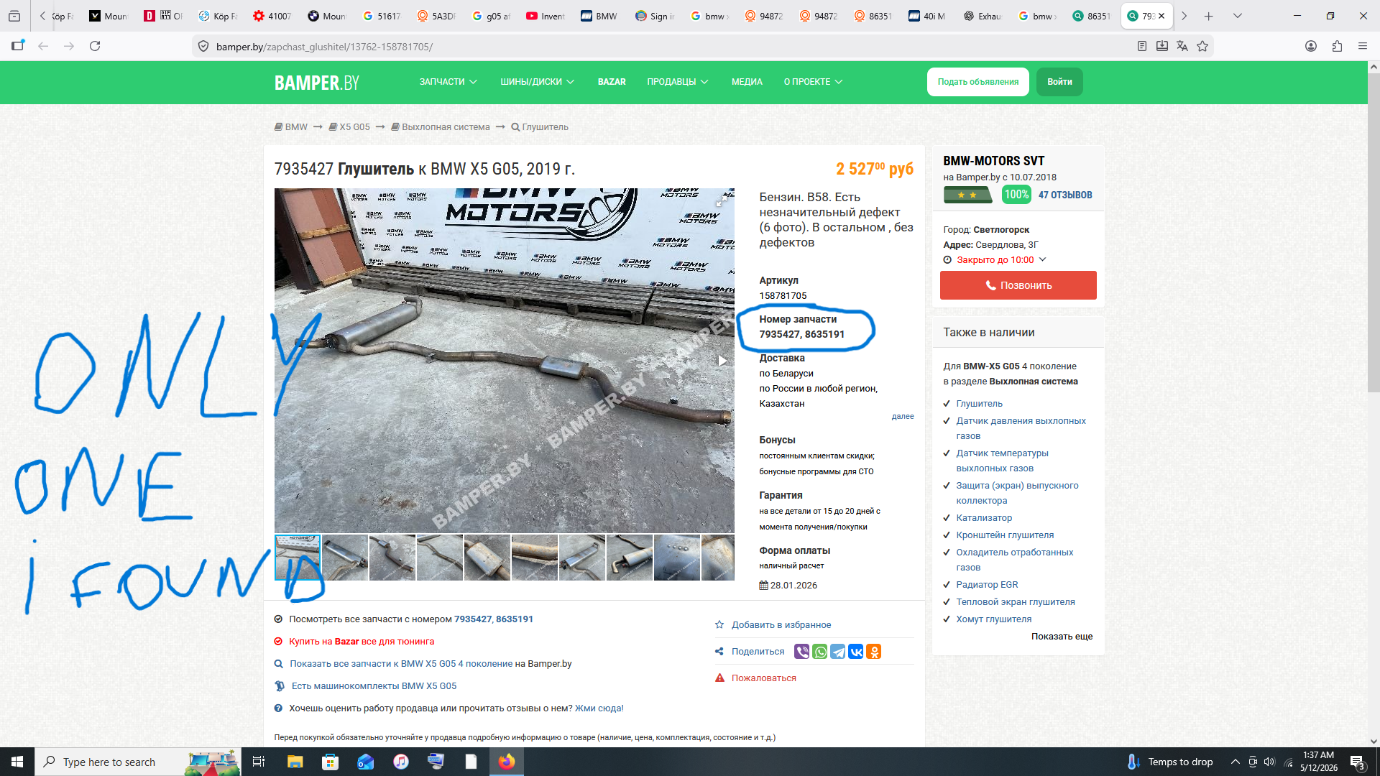Click the Подать объявления button
This screenshot has height=776, width=1380.
[977, 82]
